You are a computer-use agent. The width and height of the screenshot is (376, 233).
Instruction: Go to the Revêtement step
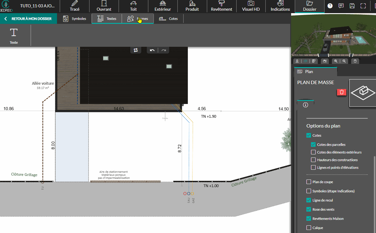click(222, 6)
